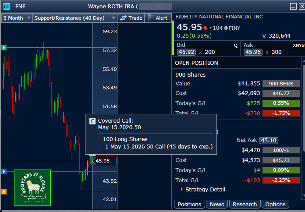Switch to the Positions tab
The height and width of the screenshot is (212, 305).
[189, 204]
